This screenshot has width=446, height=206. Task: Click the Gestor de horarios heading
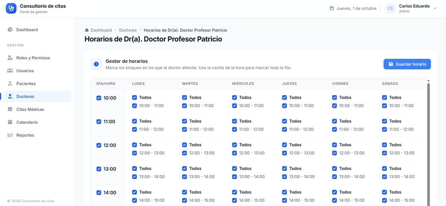coord(127,61)
